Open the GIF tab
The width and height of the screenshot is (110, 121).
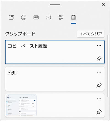coord(36,17)
